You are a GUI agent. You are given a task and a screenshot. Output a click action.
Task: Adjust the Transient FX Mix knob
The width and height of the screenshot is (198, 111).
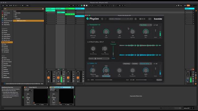point(146,32)
